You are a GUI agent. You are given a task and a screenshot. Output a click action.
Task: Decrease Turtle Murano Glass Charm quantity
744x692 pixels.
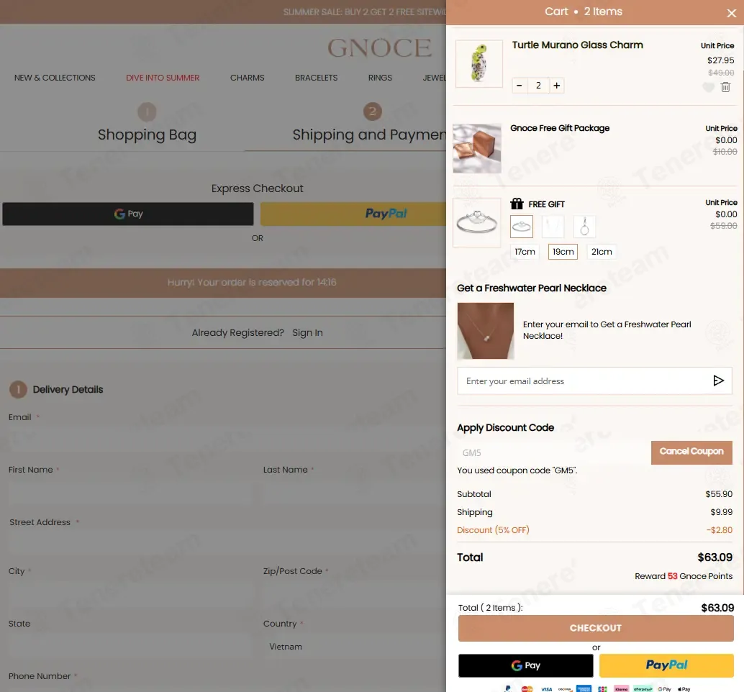point(520,86)
